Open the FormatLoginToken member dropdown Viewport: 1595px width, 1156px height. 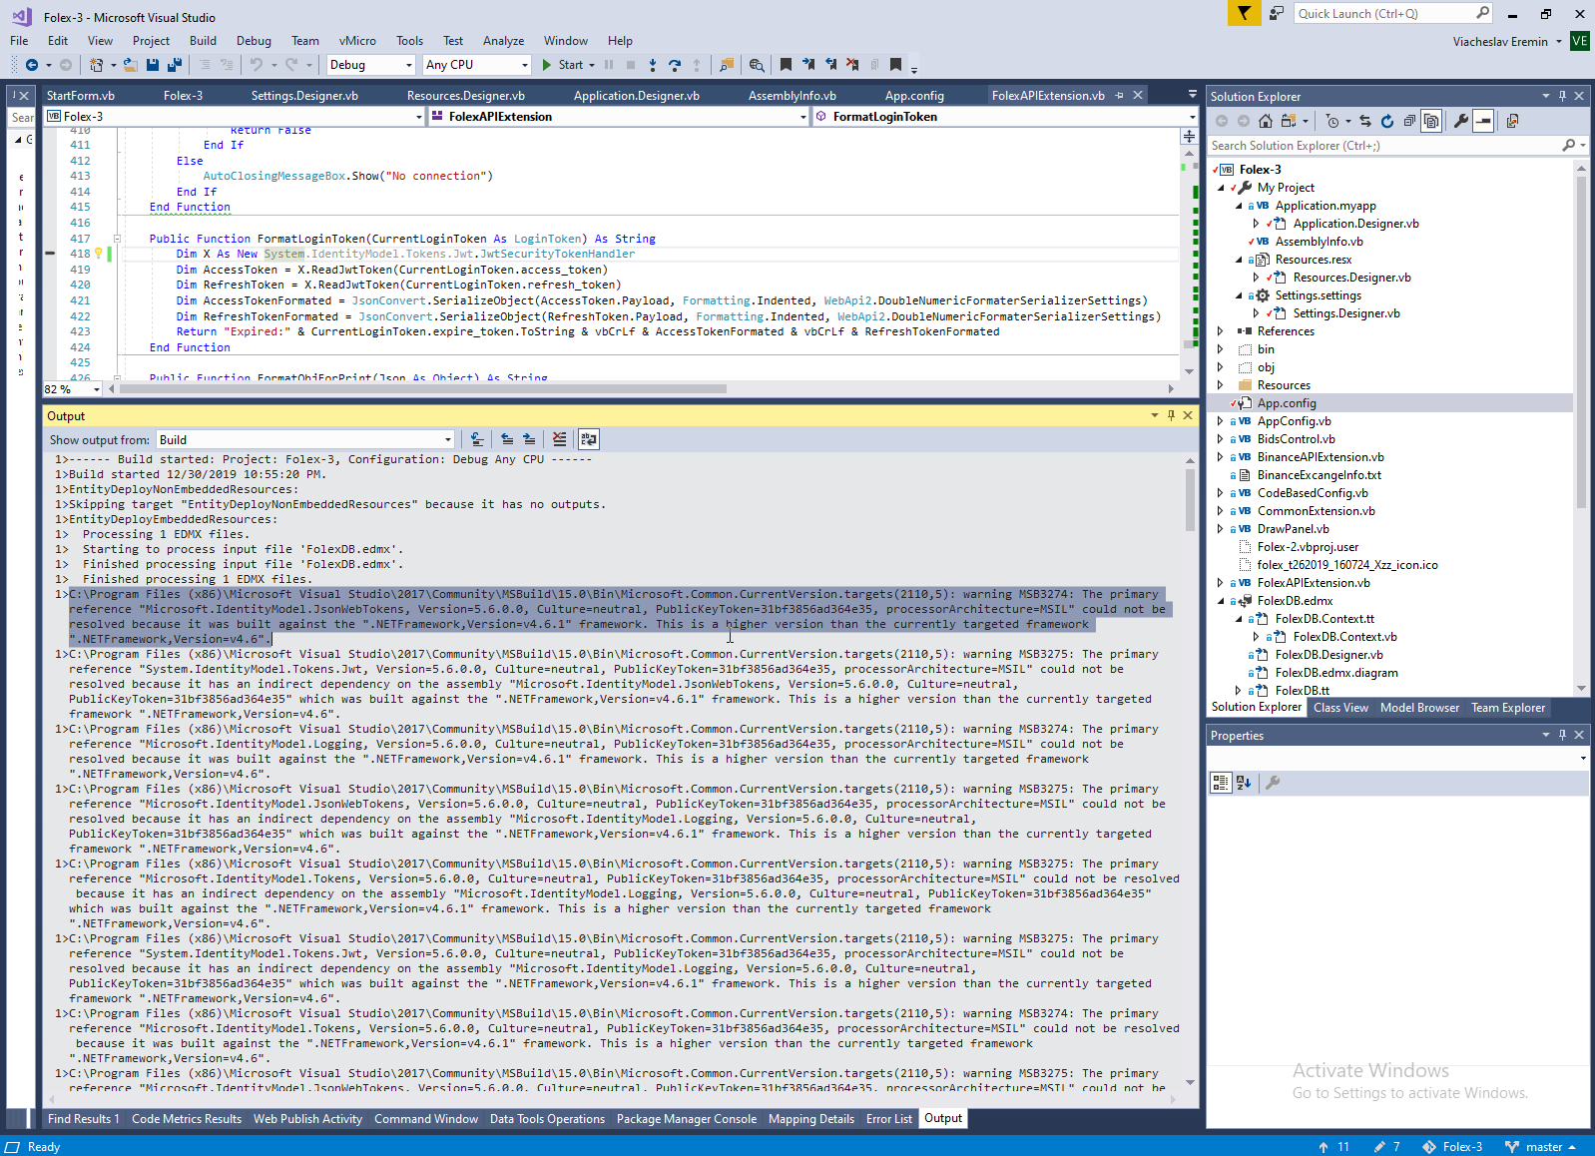click(1005, 117)
